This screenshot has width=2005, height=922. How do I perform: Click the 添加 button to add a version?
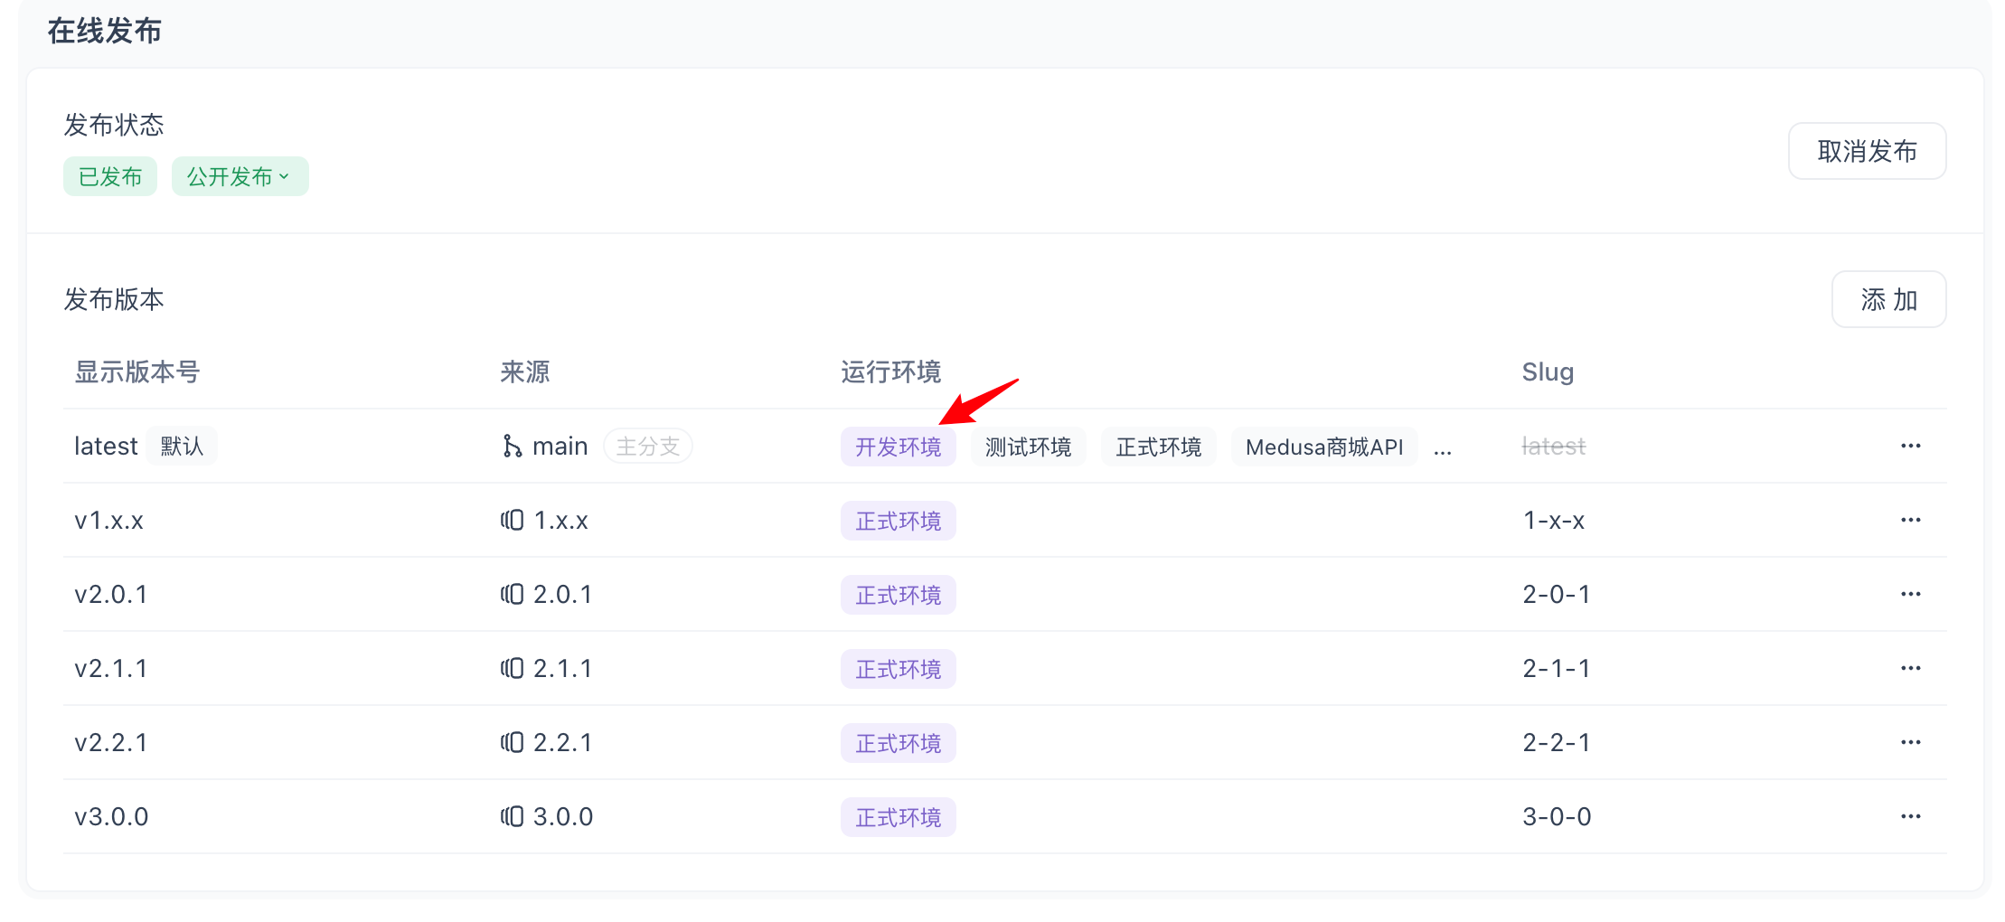point(1888,299)
